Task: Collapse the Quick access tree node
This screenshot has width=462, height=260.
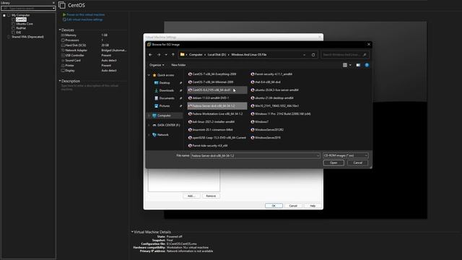Action: pyautogui.click(x=149, y=75)
